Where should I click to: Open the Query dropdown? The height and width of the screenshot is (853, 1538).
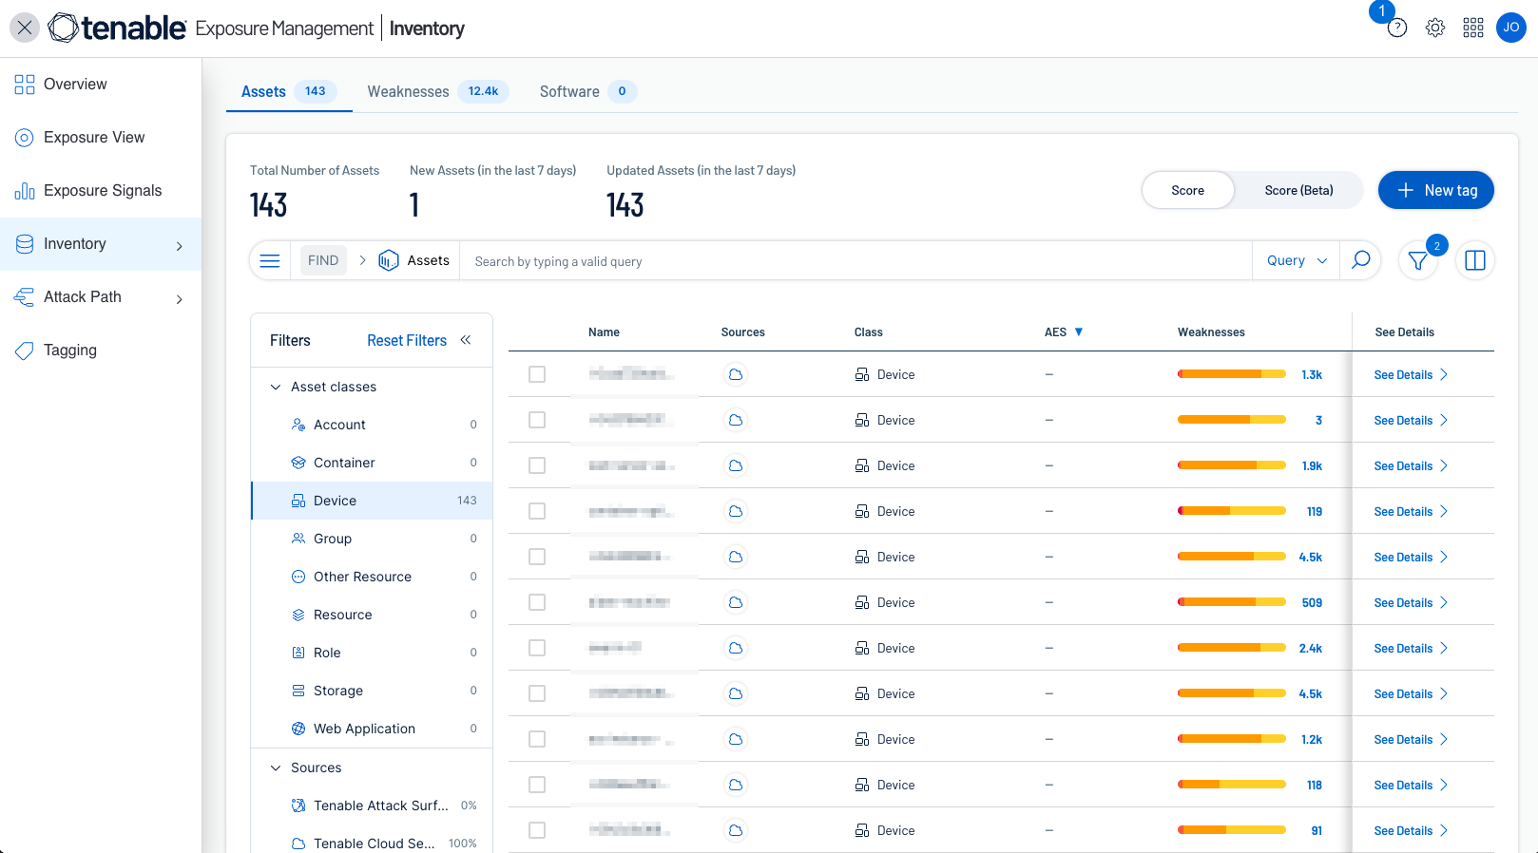coord(1296,261)
